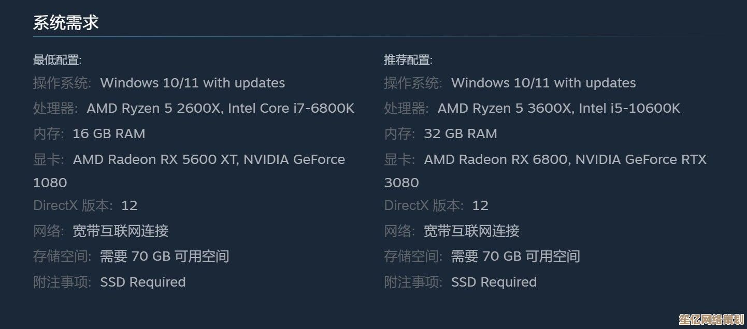This screenshot has height=329, width=747.
Task: Click the recommended SSD Required note
Action: point(494,282)
